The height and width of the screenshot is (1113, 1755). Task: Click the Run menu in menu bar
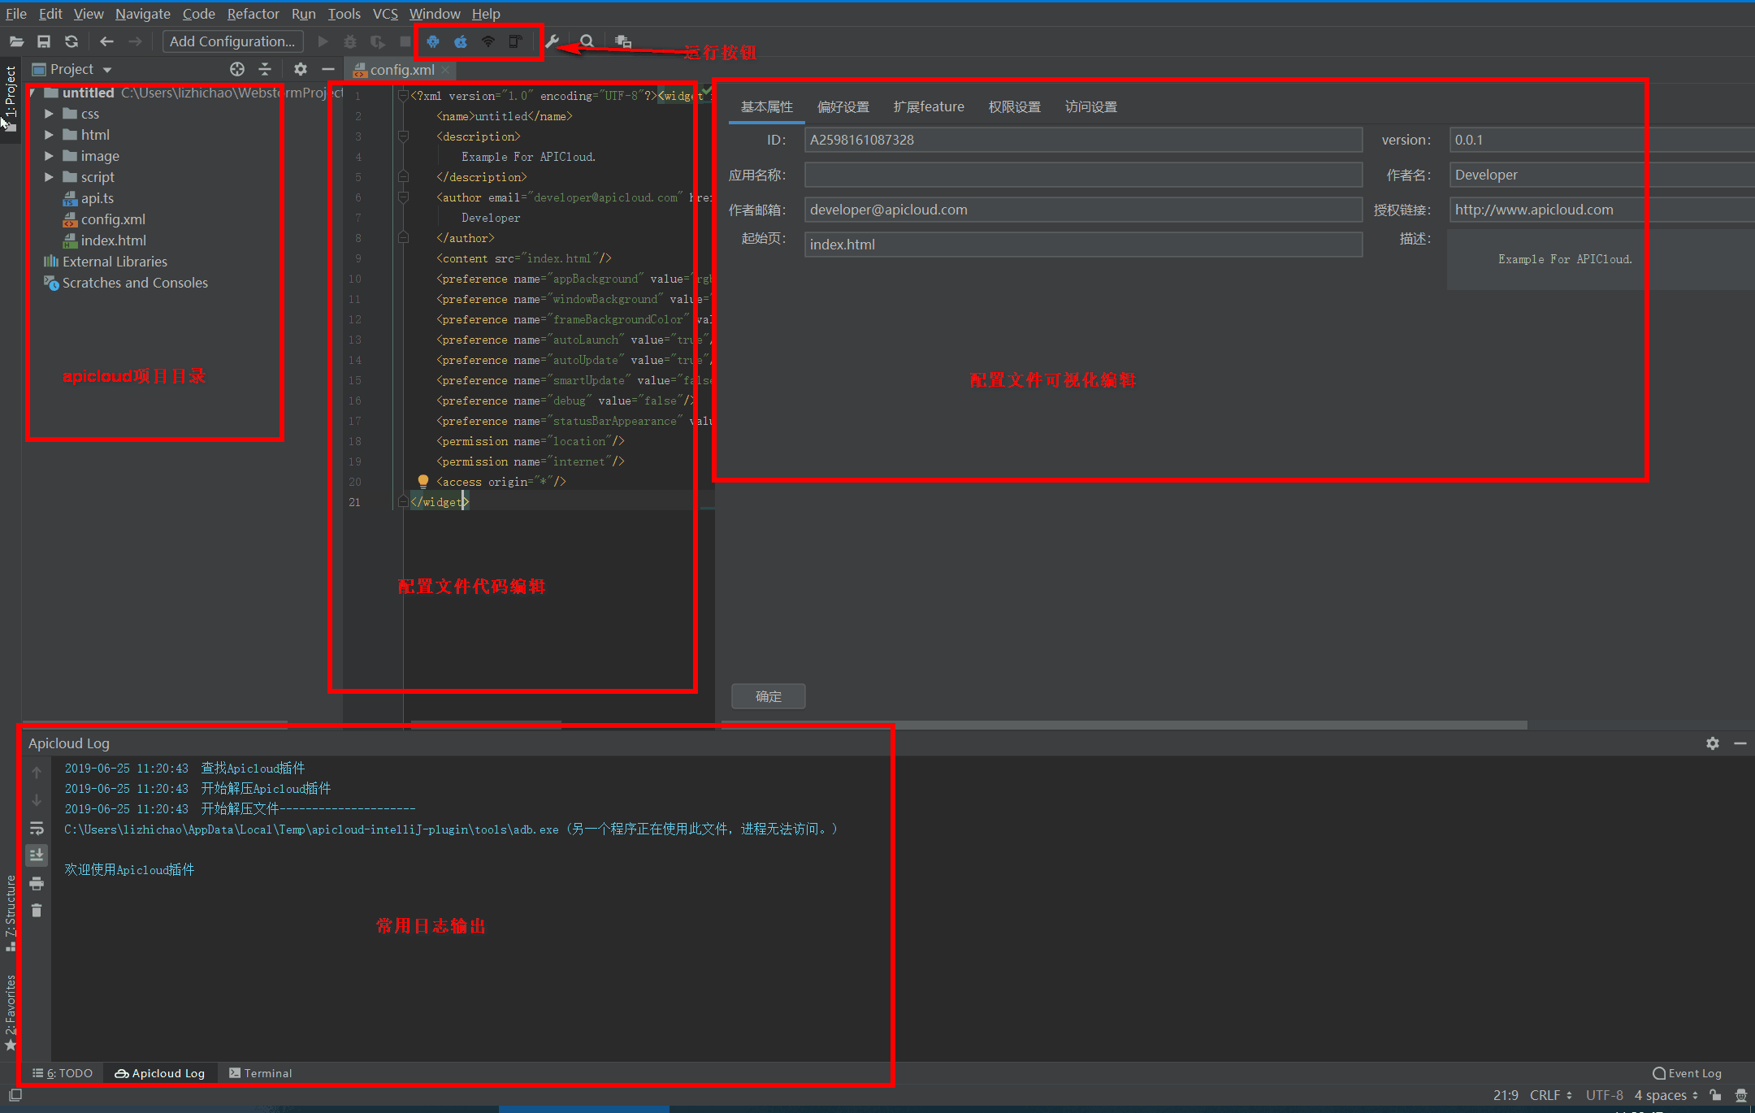click(x=303, y=13)
